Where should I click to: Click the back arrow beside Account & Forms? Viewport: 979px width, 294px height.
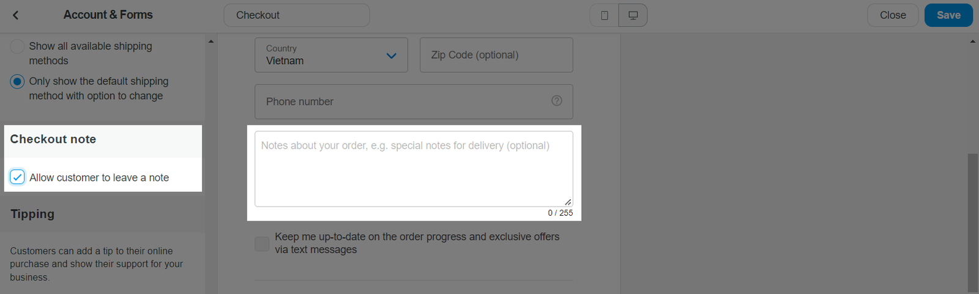point(16,15)
